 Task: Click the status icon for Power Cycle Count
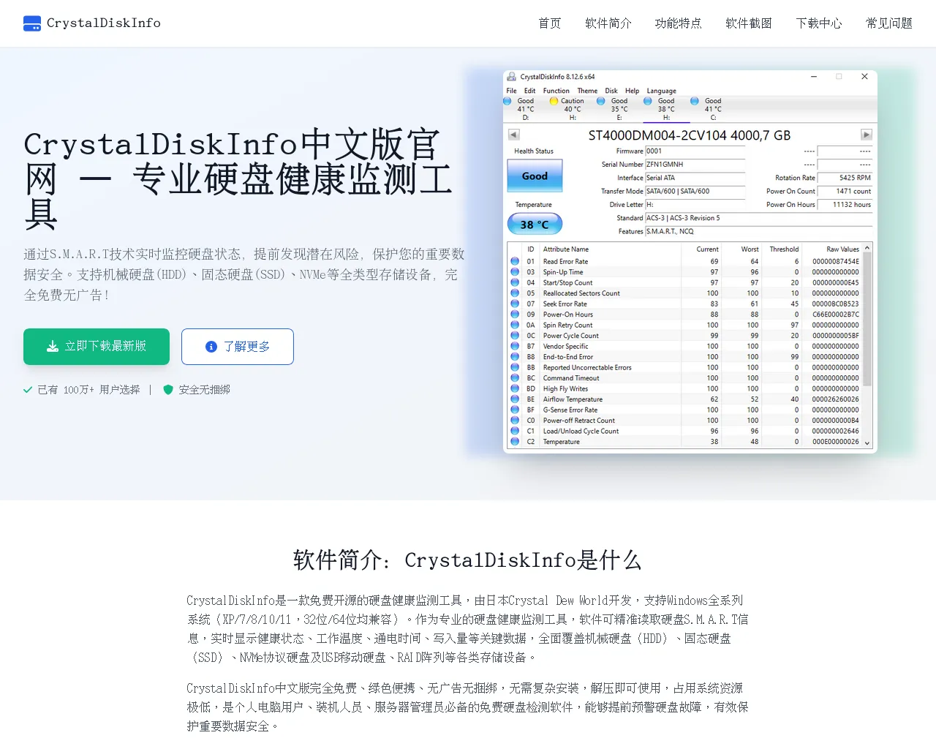[x=515, y=336]
